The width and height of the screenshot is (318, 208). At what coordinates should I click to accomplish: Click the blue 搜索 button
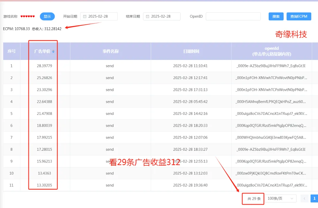[276, 16]
